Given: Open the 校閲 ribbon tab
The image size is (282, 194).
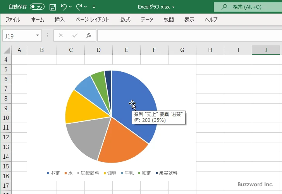Looking at the screenshot, I should [x=169, y=19].
